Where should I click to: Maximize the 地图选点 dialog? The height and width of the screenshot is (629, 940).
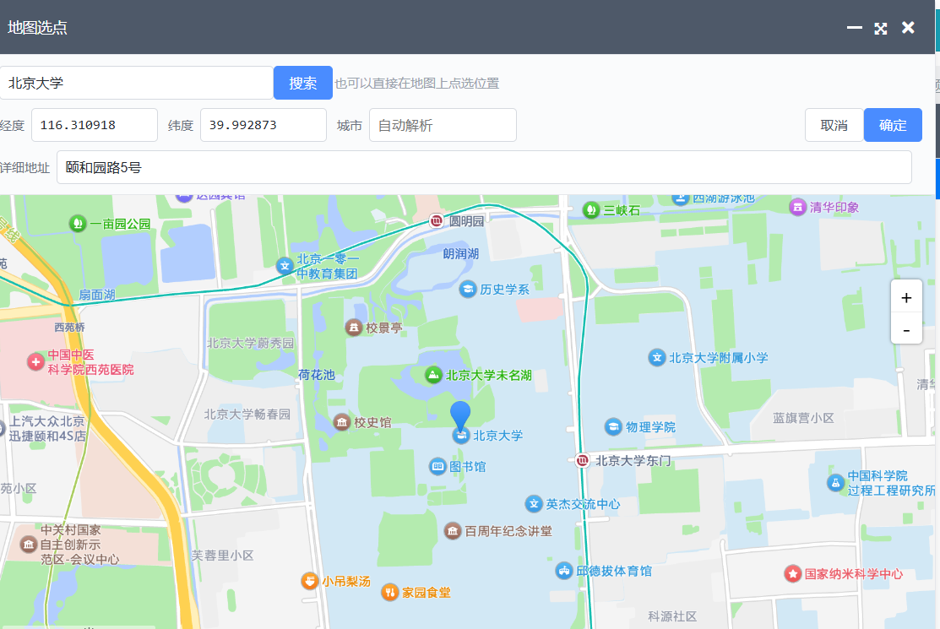[x=881, y=28]
